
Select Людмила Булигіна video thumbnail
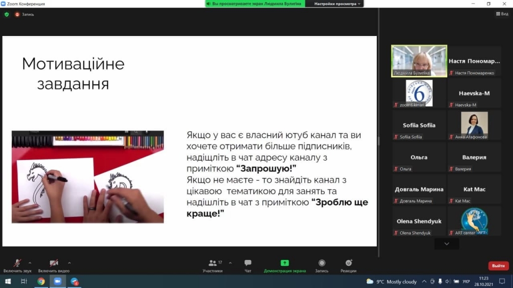[419, 61]
